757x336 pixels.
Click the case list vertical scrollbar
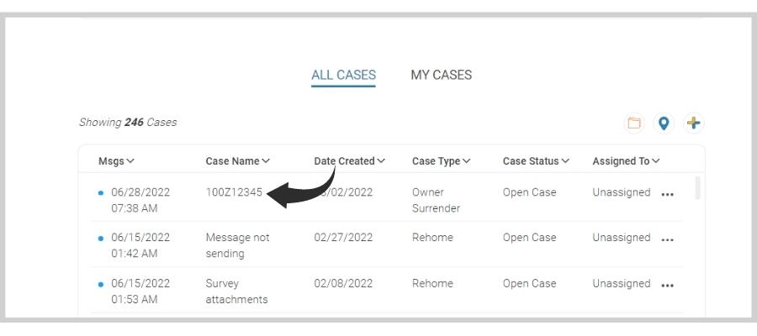point(698,188)
